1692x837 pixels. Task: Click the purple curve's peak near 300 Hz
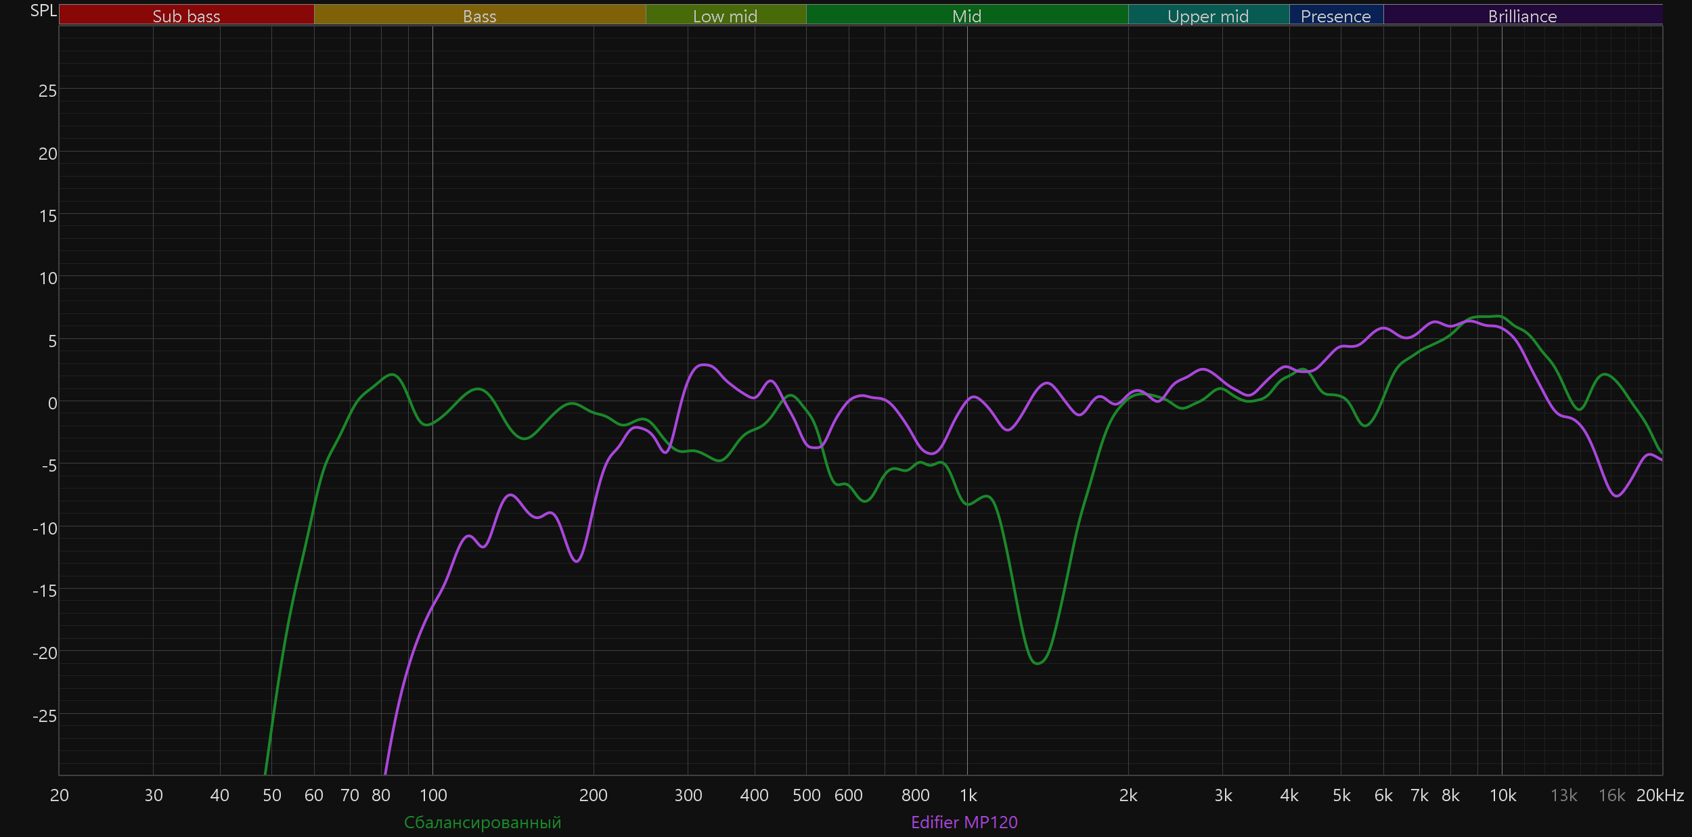[x=704, y=365]
